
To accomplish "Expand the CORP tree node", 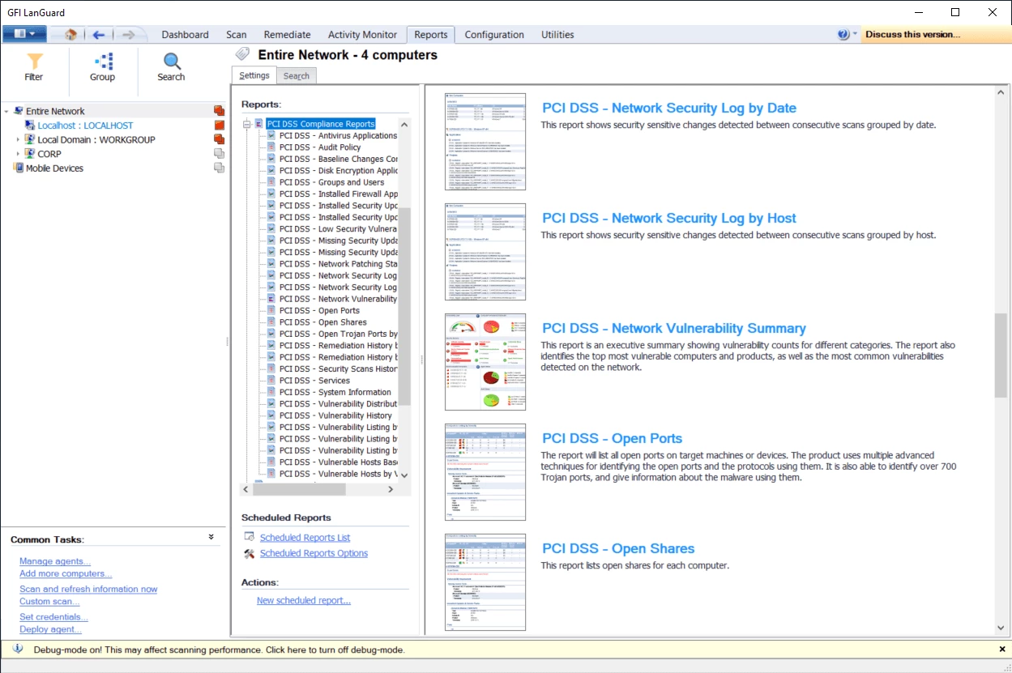I will coord(18,154).
